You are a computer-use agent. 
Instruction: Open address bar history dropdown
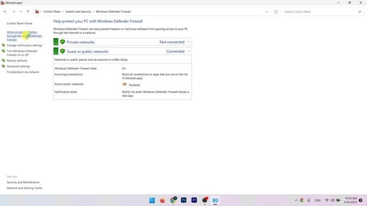pos(267,12)
